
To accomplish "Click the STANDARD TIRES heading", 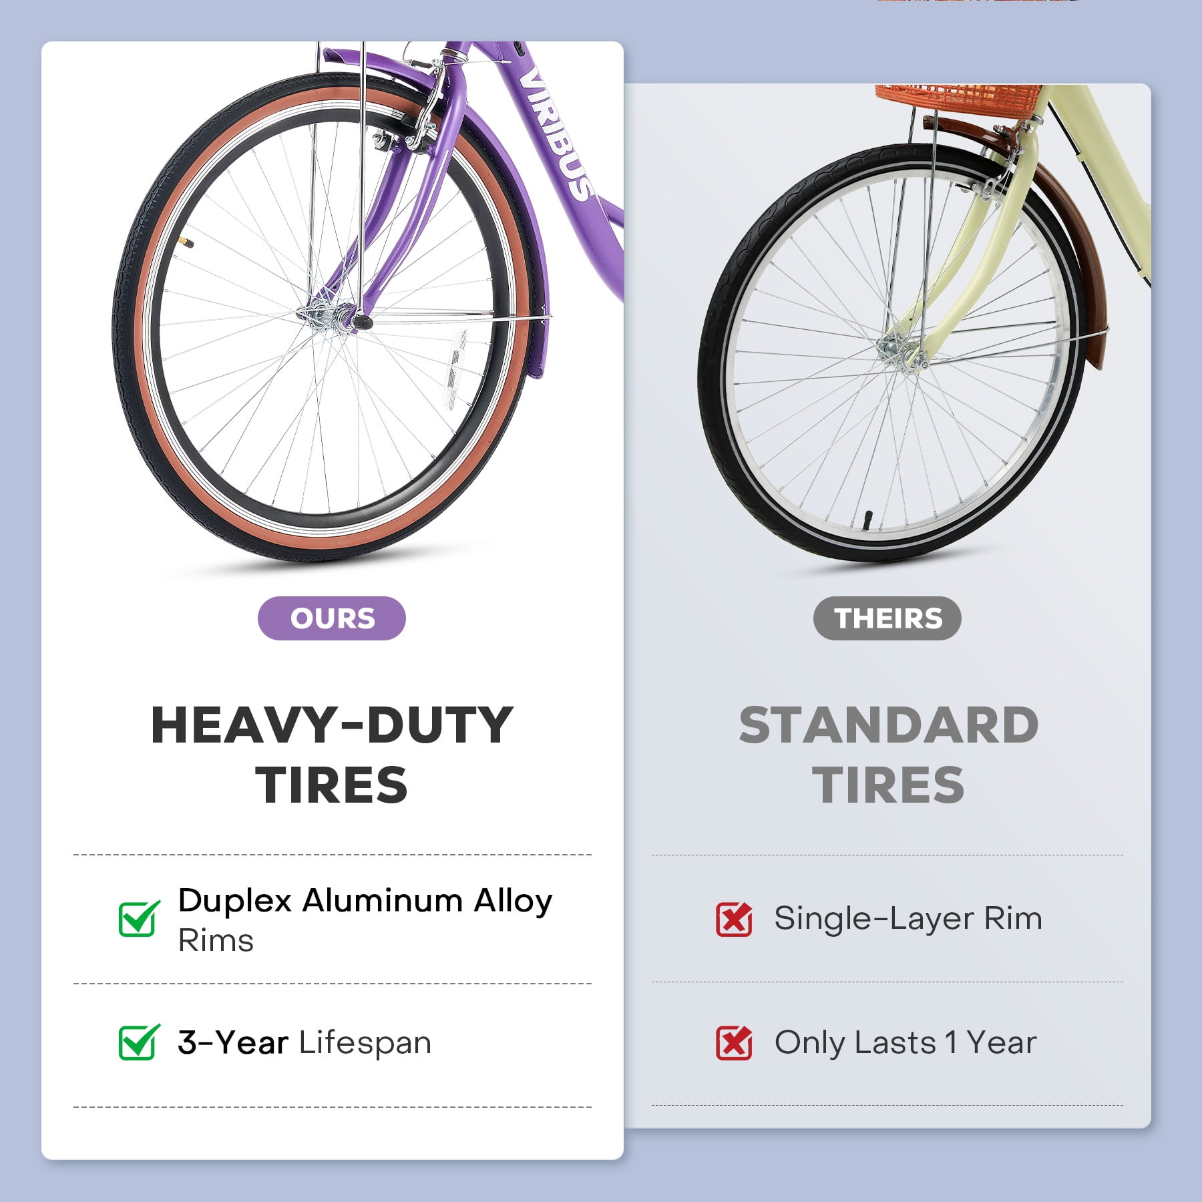I will [x=889, y=755].
